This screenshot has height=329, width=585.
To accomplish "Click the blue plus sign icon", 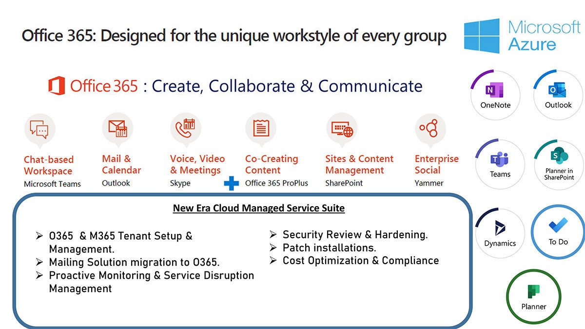I will click(x=231, y=183).
